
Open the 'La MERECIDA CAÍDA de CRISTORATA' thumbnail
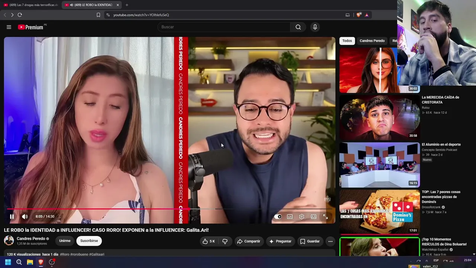click(x=379, y=117)
